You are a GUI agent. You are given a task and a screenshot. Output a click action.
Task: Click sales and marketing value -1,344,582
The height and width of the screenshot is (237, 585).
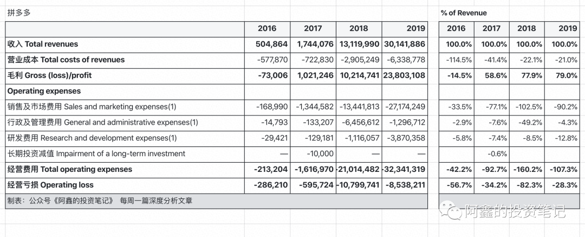coord(315,107)
